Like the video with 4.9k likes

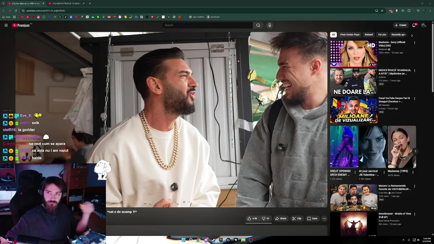pos(252,219)
